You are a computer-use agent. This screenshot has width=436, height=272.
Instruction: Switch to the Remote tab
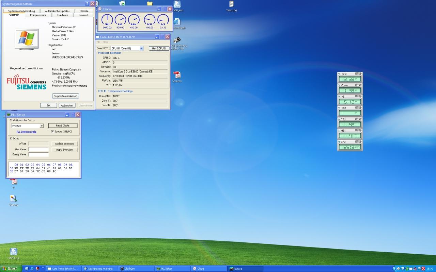click(x=84, y=11)
